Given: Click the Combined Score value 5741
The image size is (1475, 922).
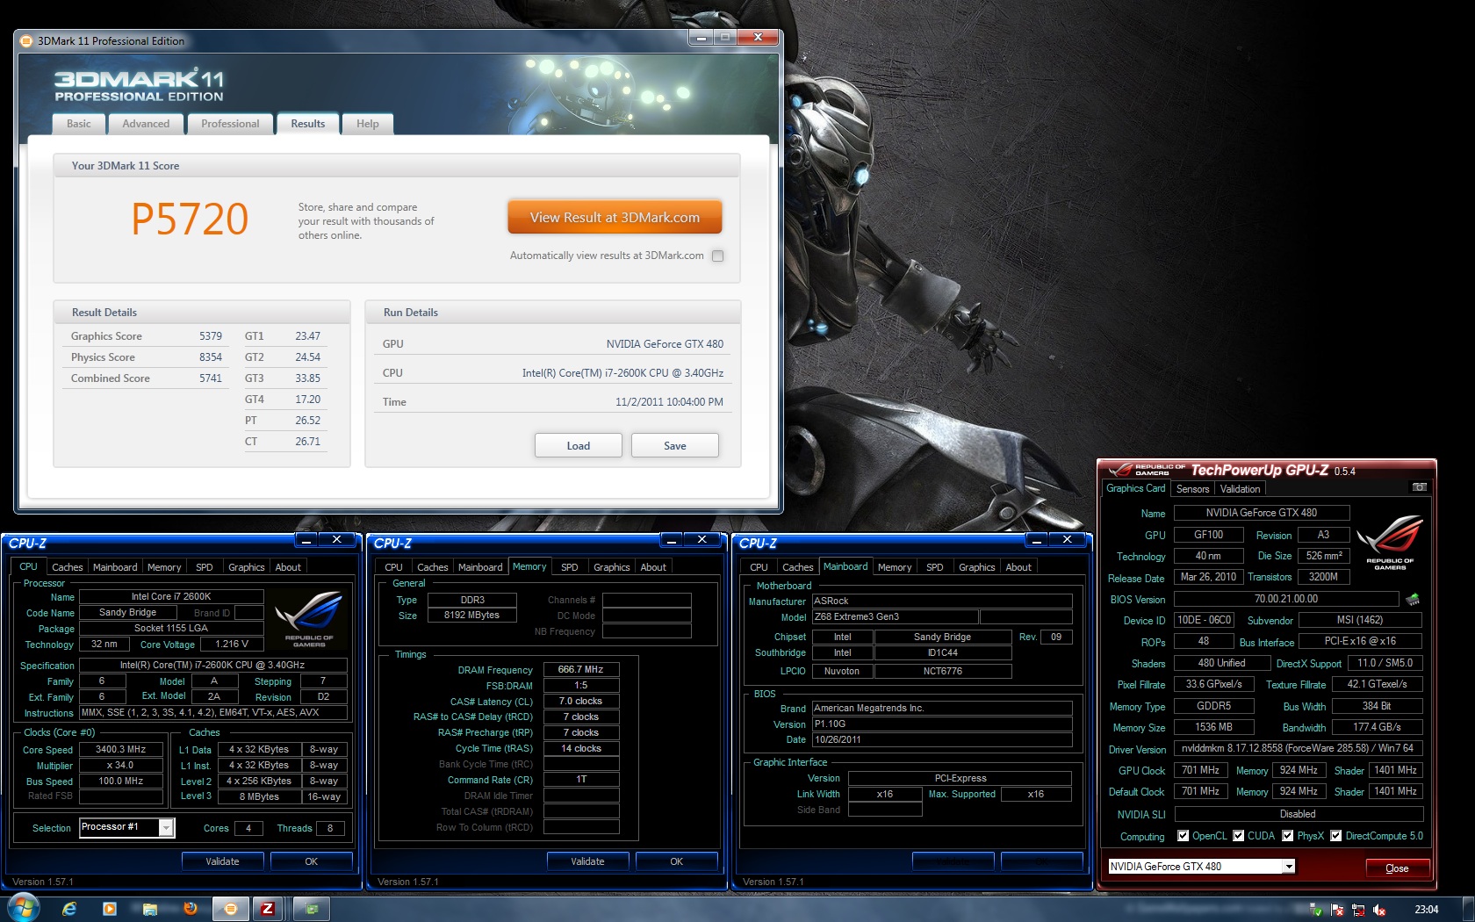Looking at the screenshot, I should click(211, 378).
